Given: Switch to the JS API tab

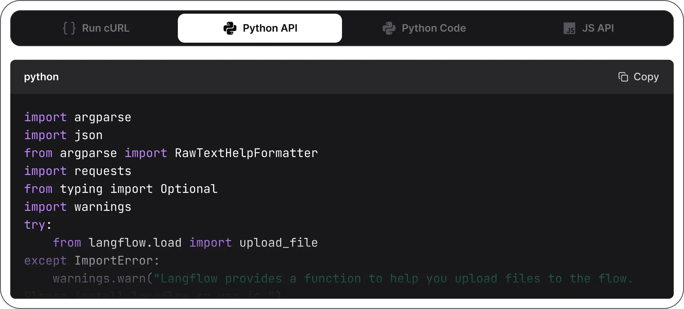Looking at the screenshot, I should click(x=588, y=28).
